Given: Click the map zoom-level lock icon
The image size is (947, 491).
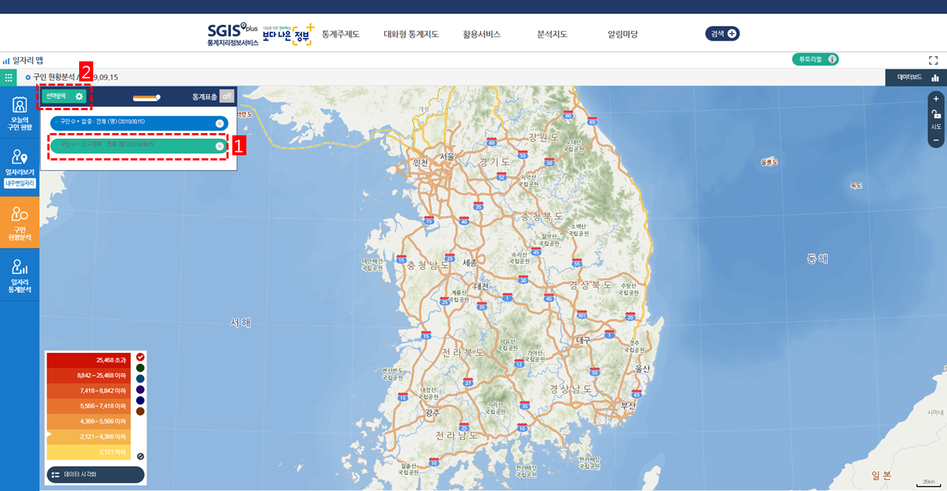Looking at the screenshot, I should pos(936,113).
